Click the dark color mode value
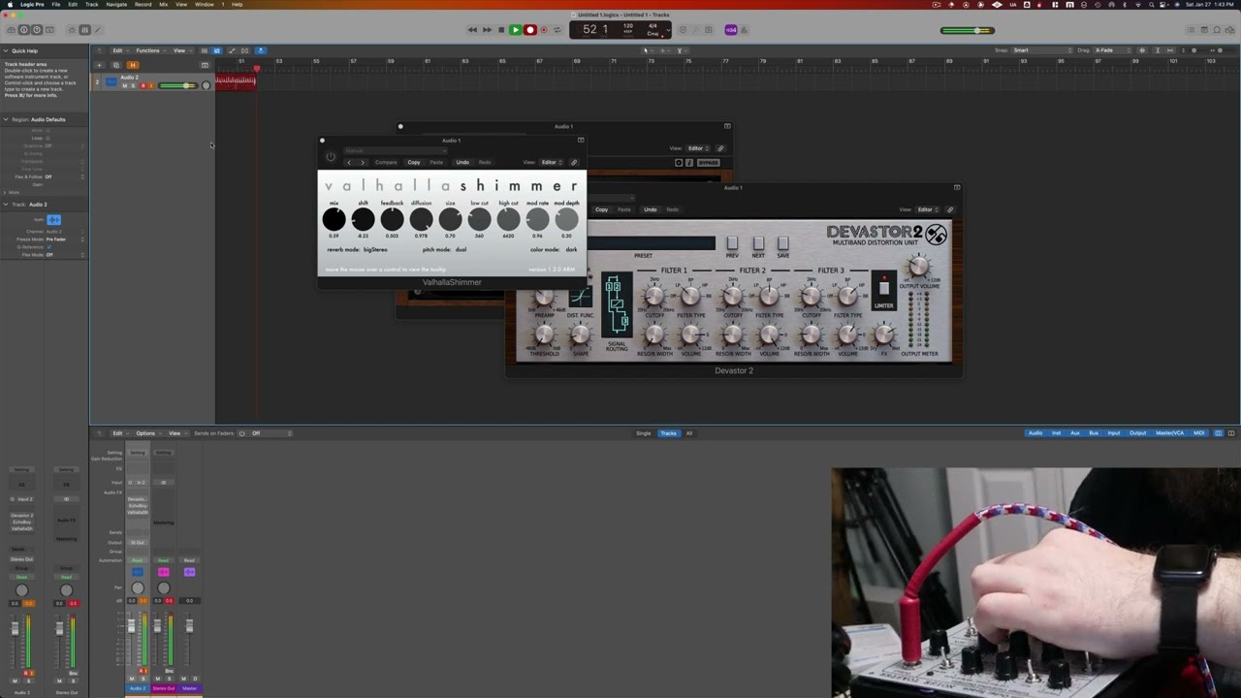Screen dimensions: 1241x698 coord(571,250)
